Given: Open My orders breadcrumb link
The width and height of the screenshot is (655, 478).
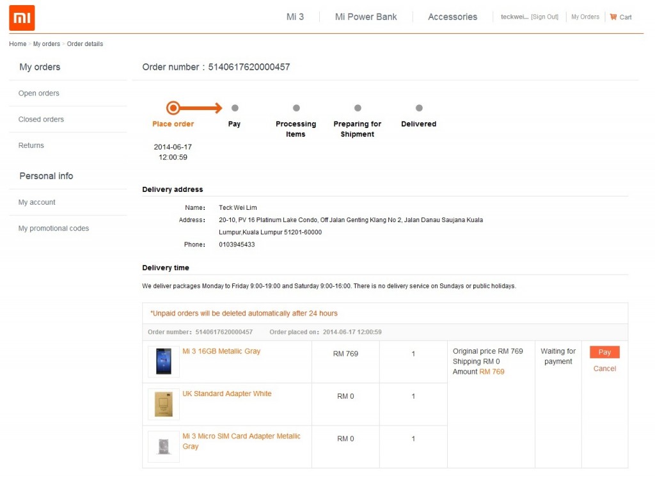Looking at the screenshot, I should (46, 44).
